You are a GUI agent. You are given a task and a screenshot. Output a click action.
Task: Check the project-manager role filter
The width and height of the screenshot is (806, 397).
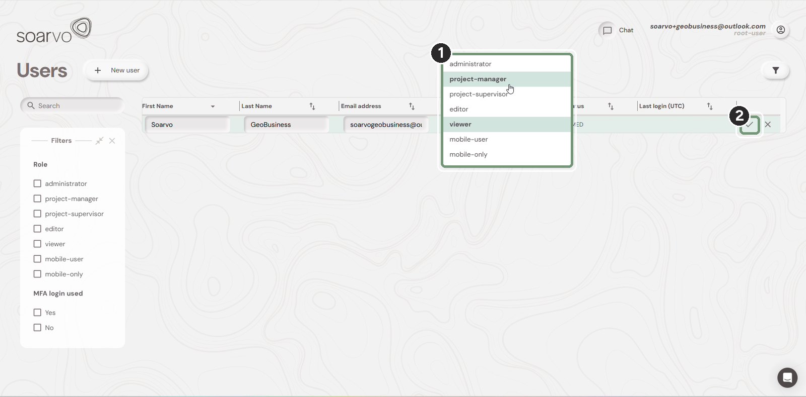click(37, 198)
